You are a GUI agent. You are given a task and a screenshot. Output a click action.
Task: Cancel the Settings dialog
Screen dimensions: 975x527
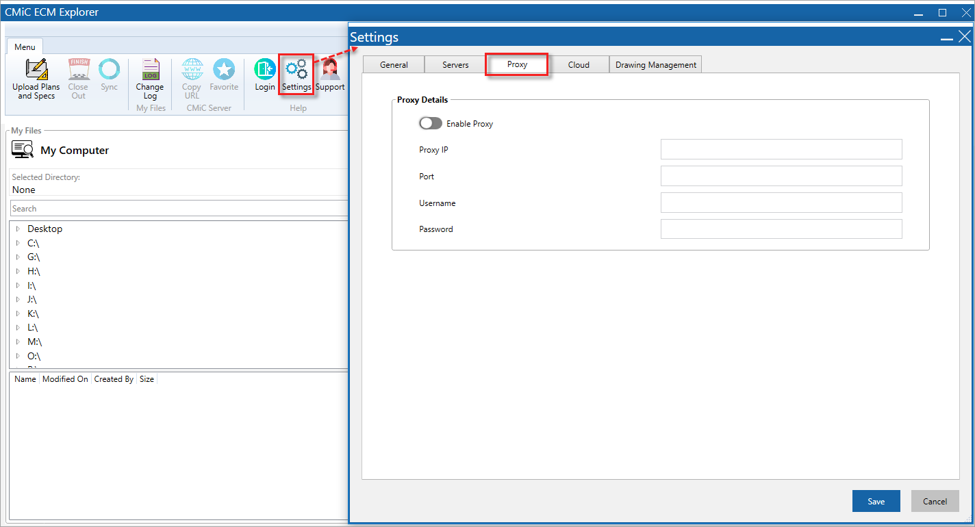pyautogui.click(x=935, y=501)
